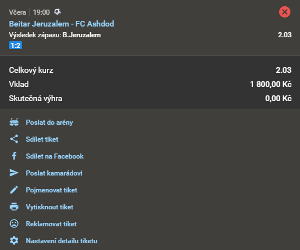Click the arena icon beside Poslat do arény
Screen dimensions: 300x250
(14, 122)
